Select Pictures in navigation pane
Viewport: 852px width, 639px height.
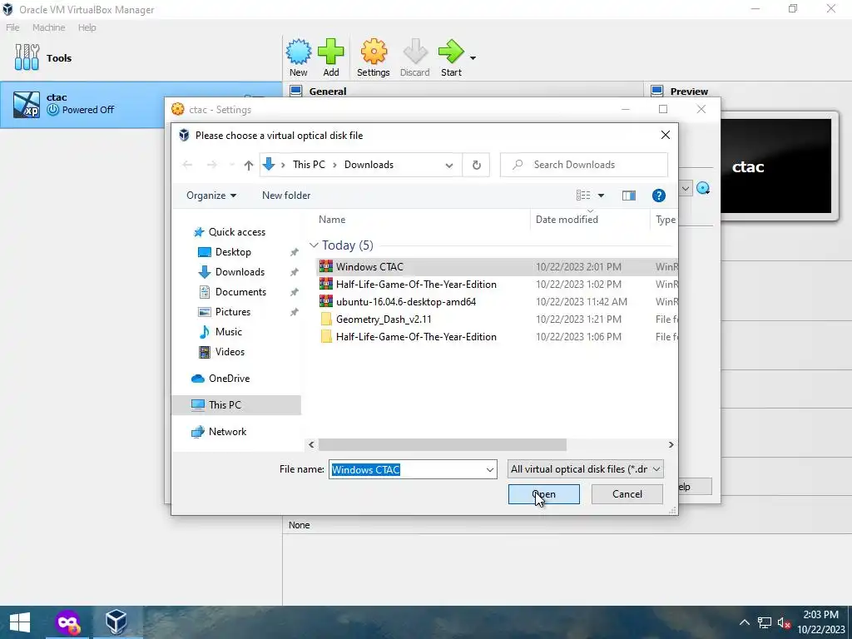click(233, 312)
